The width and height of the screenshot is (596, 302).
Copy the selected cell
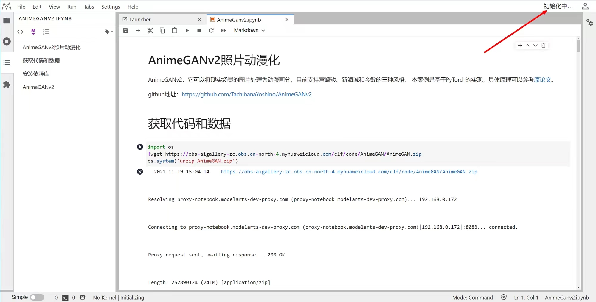tap(162, 30)
